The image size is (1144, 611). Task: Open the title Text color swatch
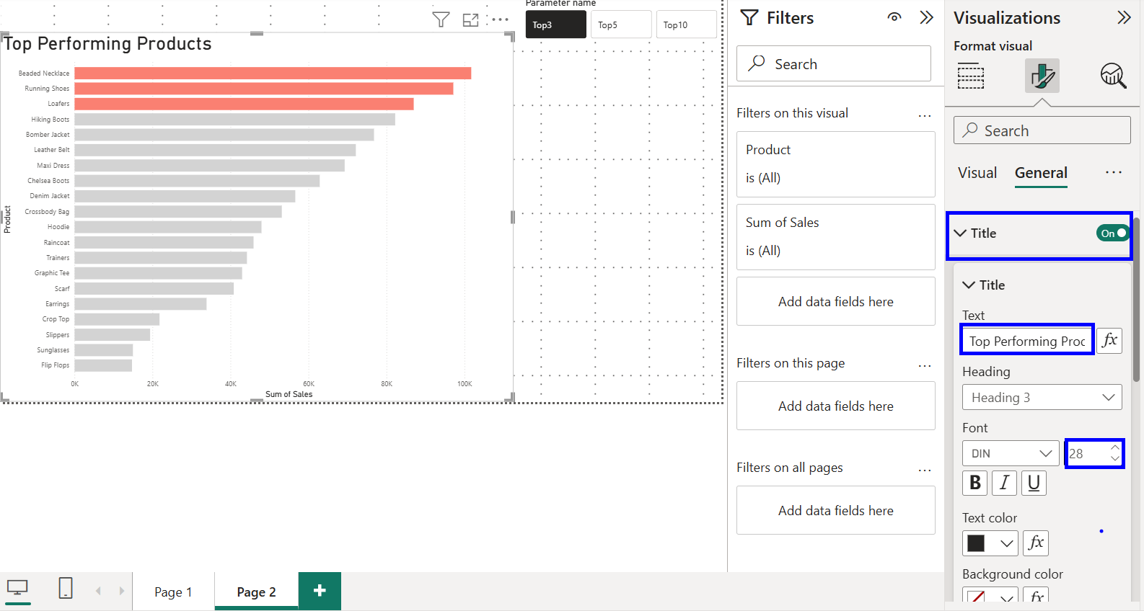[990, 543]
